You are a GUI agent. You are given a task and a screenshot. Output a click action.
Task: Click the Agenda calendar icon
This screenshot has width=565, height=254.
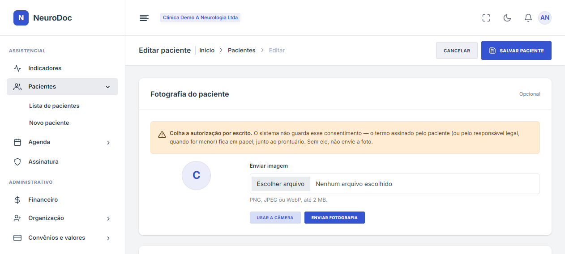point(17,142)
